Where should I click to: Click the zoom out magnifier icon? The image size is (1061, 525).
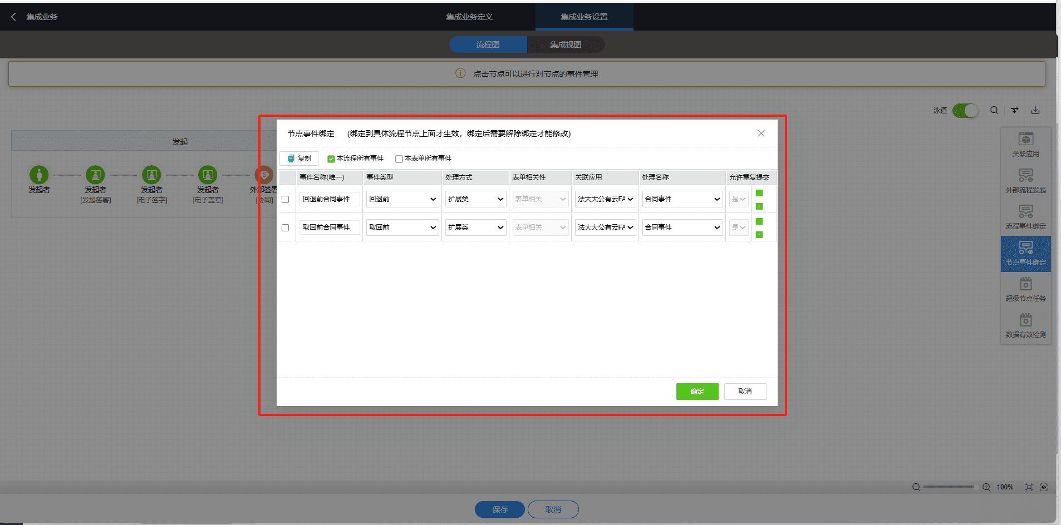click(916, 487)
